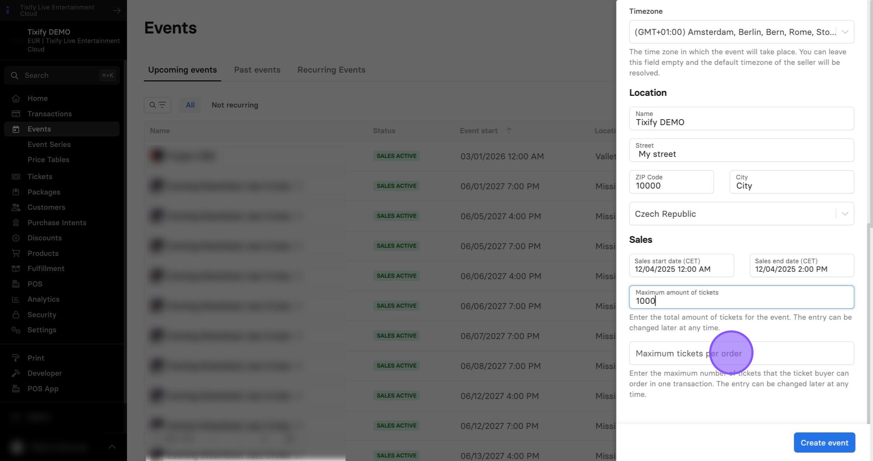The width and height of the screenshot is (873, 461).
Task: Expand the user menu chevron at sidebar bottom
Action: (x=112, y=447)
